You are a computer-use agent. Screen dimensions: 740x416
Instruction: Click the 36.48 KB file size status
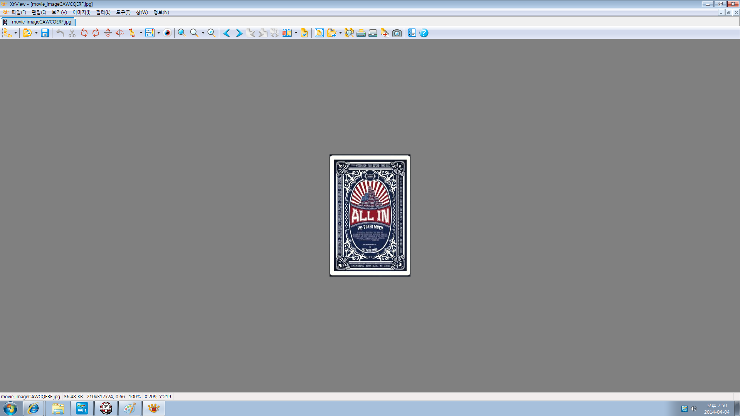73,396
